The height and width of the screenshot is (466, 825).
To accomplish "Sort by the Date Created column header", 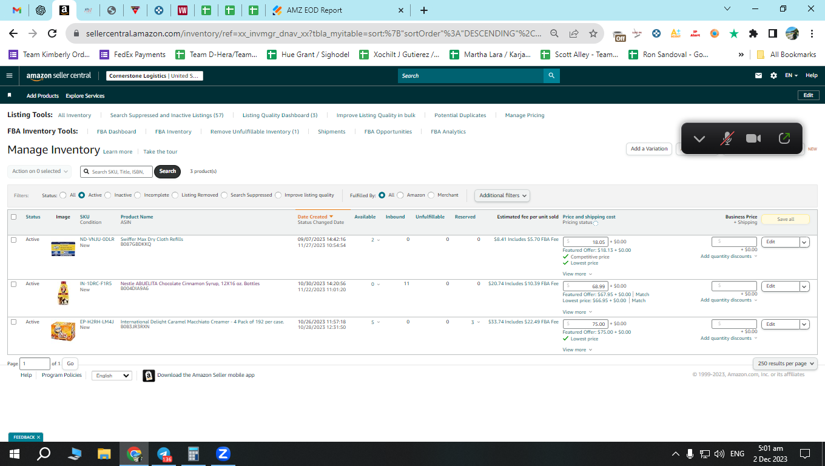I will (315, 217).
